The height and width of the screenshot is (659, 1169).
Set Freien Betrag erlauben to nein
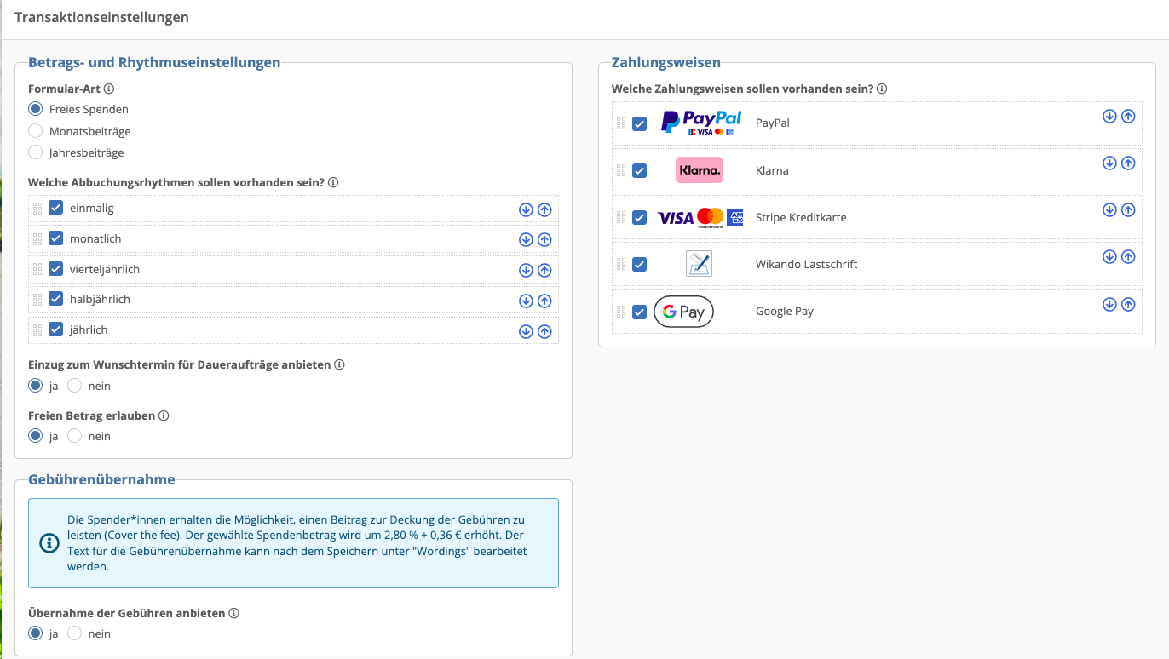click(x=74, y=435)
